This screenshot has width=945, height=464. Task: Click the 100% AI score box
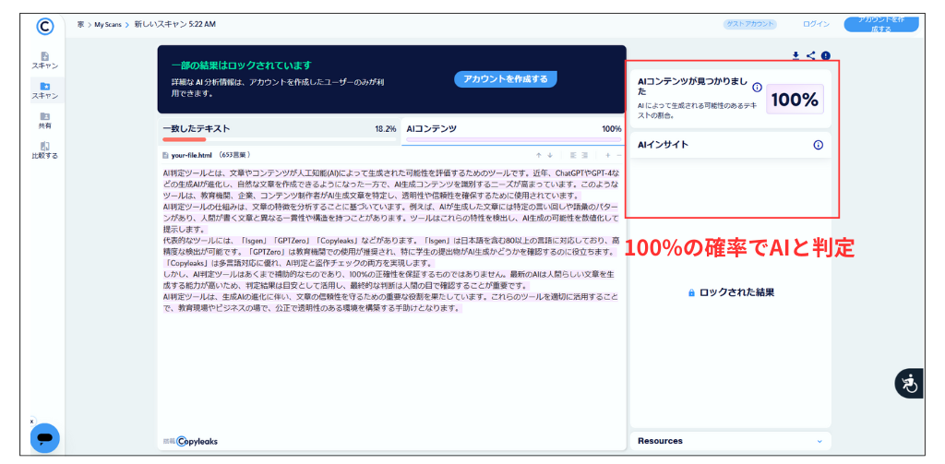(795, 100)
